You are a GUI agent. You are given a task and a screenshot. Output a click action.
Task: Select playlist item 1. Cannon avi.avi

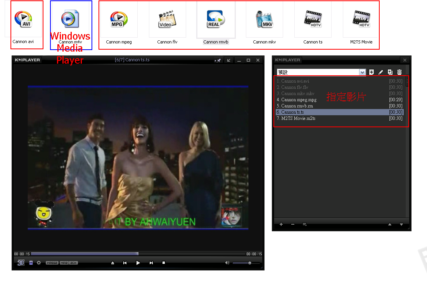point(340,81)
